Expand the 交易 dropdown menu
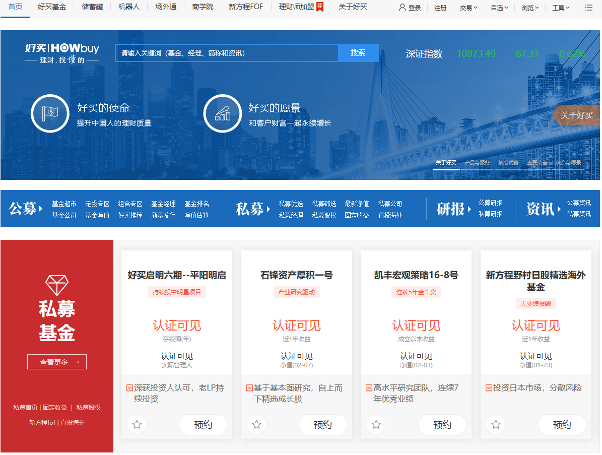602x455 pixels. tap(468, 8)
